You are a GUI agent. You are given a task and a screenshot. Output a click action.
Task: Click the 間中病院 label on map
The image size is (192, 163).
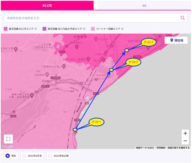coord(101,75)
